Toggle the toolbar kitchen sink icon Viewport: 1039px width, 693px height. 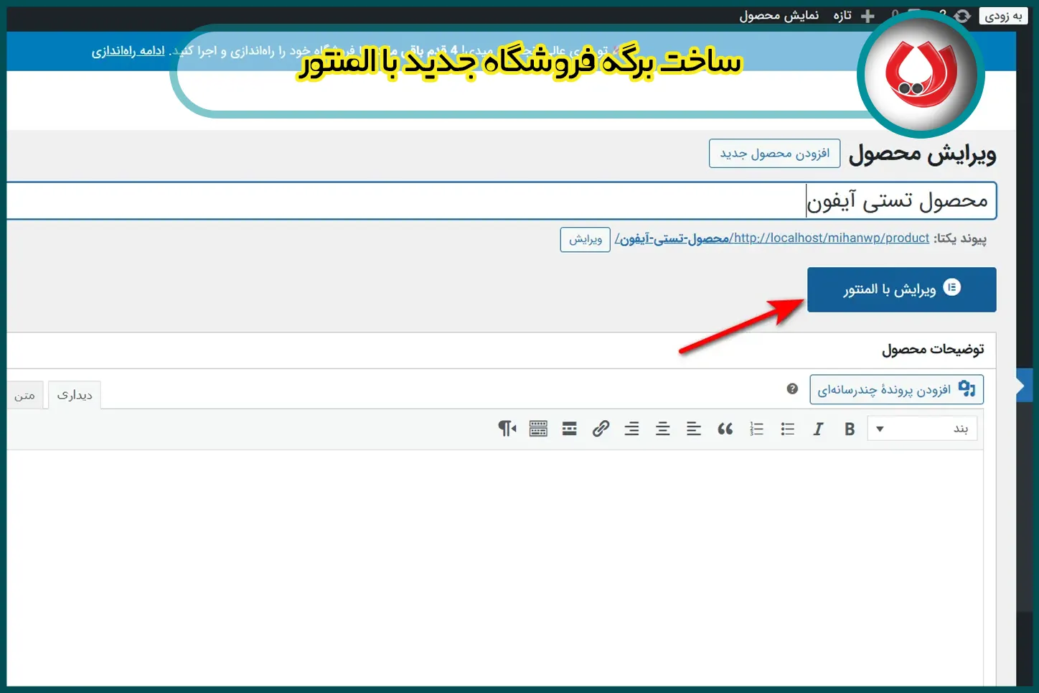pos(538,429)
